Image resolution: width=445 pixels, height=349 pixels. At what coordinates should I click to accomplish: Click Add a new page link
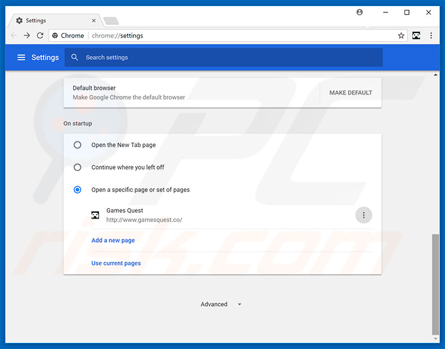click(x=113, y=241)
